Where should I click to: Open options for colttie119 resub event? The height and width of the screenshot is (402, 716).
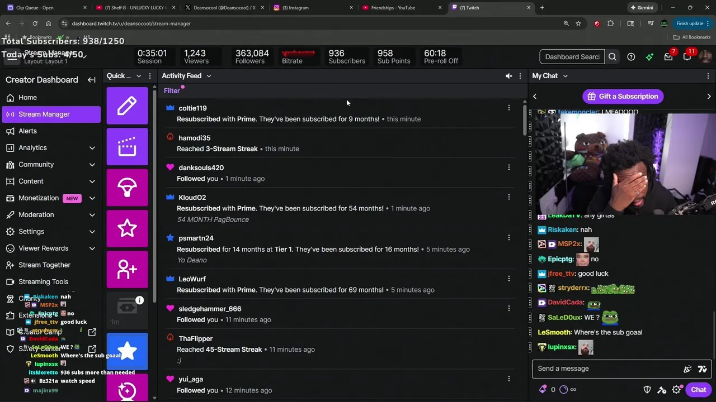coord(508,108)
